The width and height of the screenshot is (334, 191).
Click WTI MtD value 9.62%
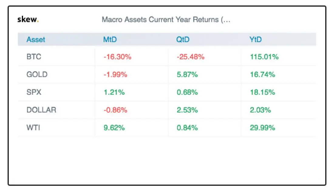click(x=114, y=127)
